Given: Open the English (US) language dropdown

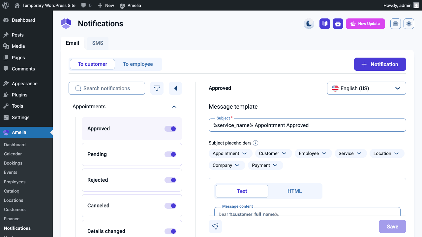Looking at the screenshot, I should point(367,88).
